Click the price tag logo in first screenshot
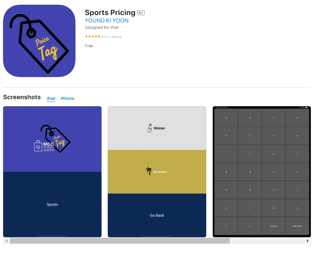The width and height of the screenshot is (321, 253). 56,138
